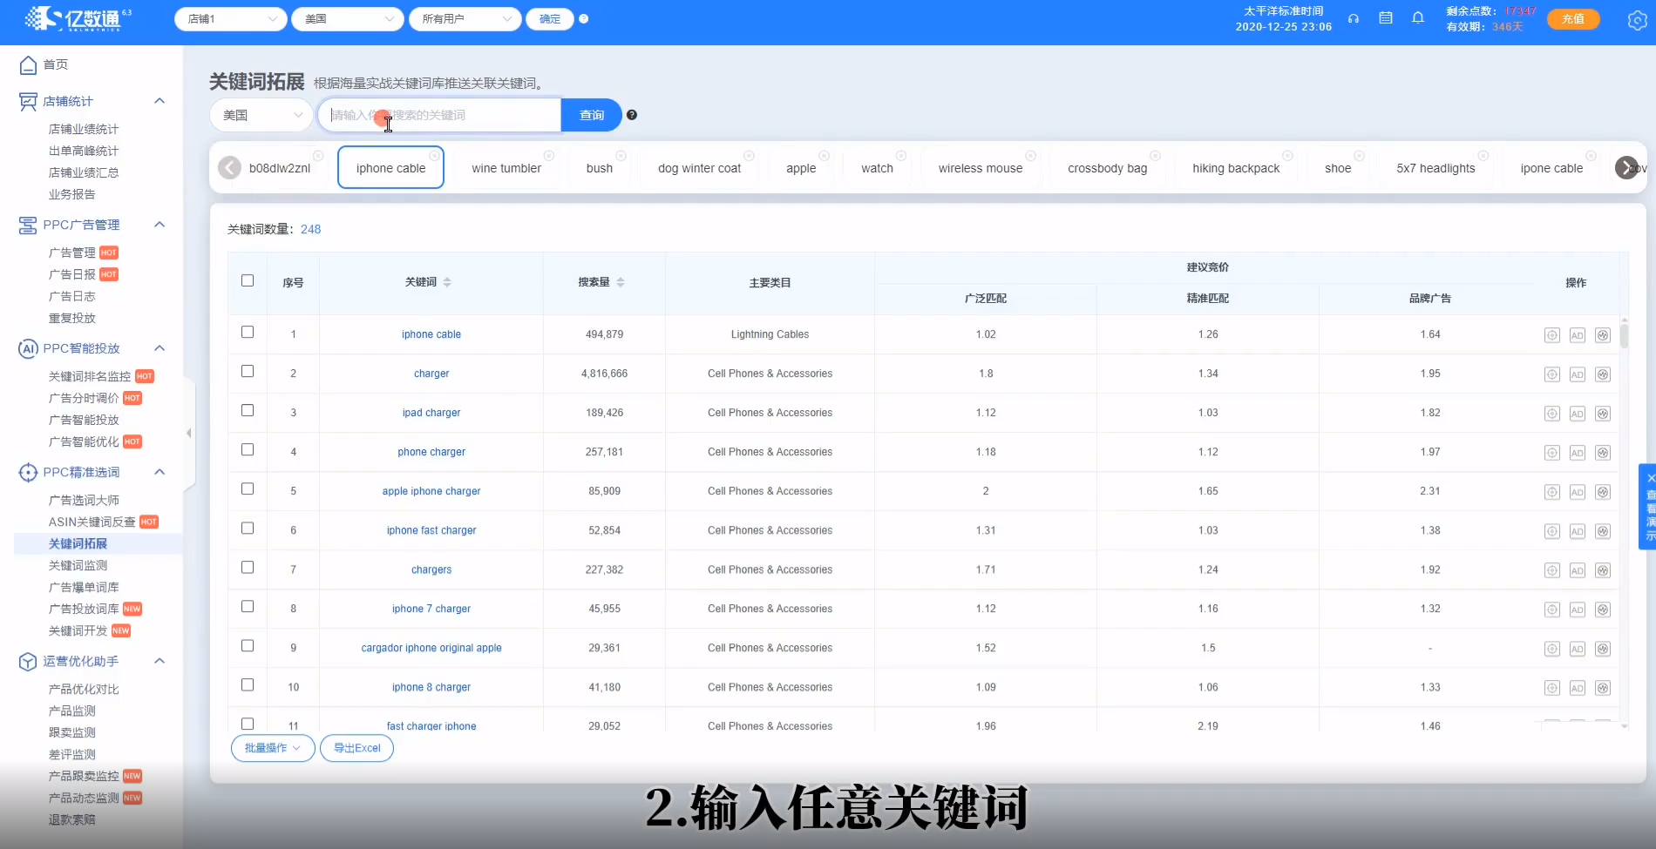Viewport: 1656px width, 849px height.
Task: Collapse the PPC广告管理 section
Action: click(159, 225)
